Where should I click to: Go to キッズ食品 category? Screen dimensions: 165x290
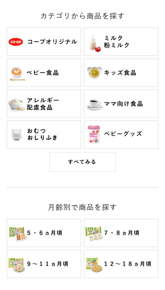point(120,73)
